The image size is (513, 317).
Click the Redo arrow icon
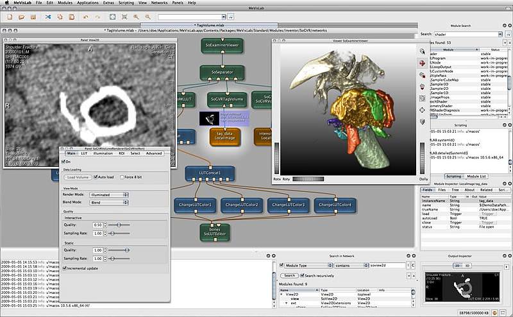point(97,17)
